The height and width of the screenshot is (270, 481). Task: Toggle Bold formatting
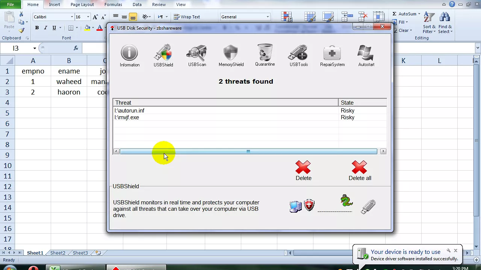pyautogui.click(x=37, y=28)
